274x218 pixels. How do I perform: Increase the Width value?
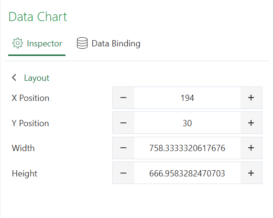click(251, 148)
